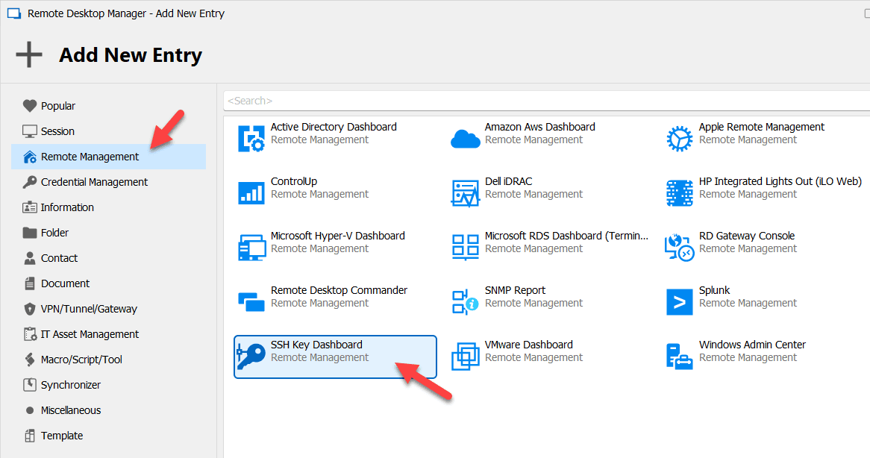Click the SSH Key Dashboard key icon

[x=251, y=356]
